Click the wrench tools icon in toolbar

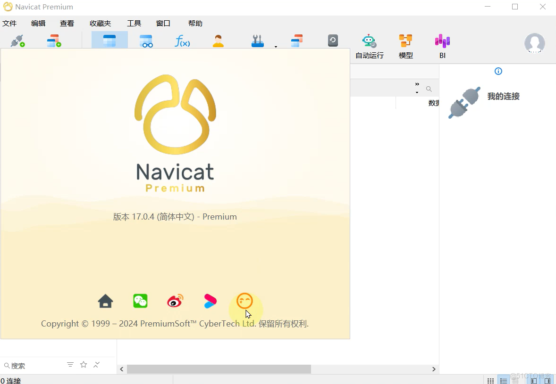click(257, 41)
